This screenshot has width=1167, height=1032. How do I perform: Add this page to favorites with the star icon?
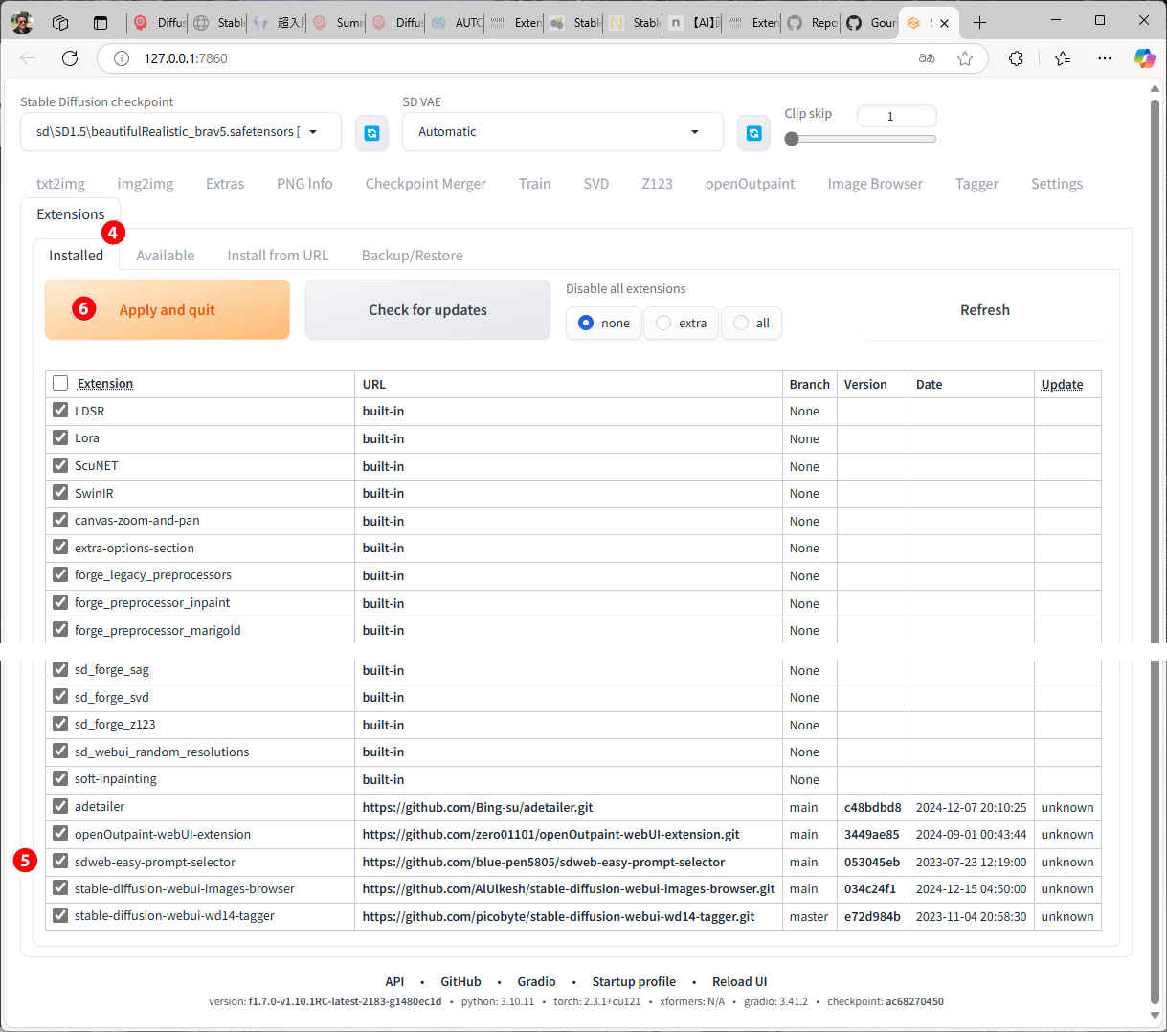point(965,58)
